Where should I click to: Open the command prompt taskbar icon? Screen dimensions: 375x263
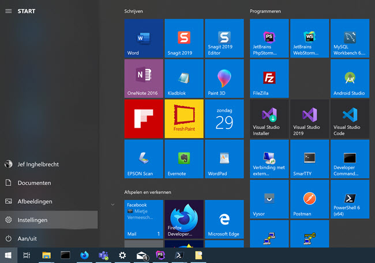tap(65, 256)
